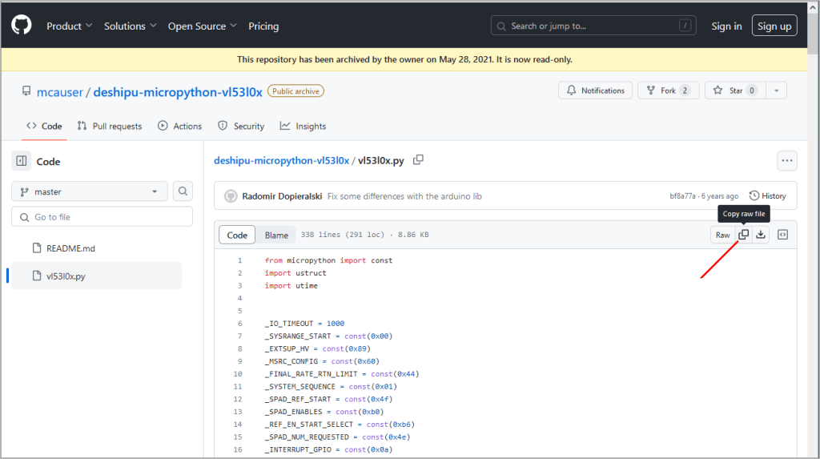Viewport: 820px width, 459px height.
Task: Click the GitHub logo icon
Action: click(21, 26)
